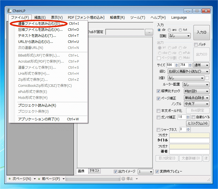Click the green next-page arrow icon
This screenshot has width=218, height=189.
coord(10,179)
